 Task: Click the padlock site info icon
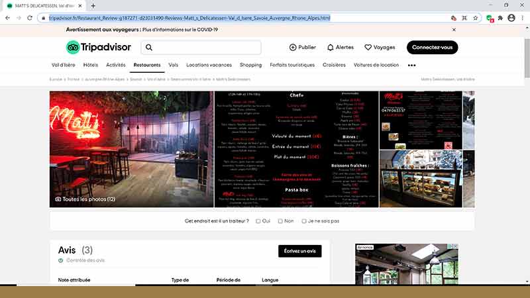(x=43, y=18)
